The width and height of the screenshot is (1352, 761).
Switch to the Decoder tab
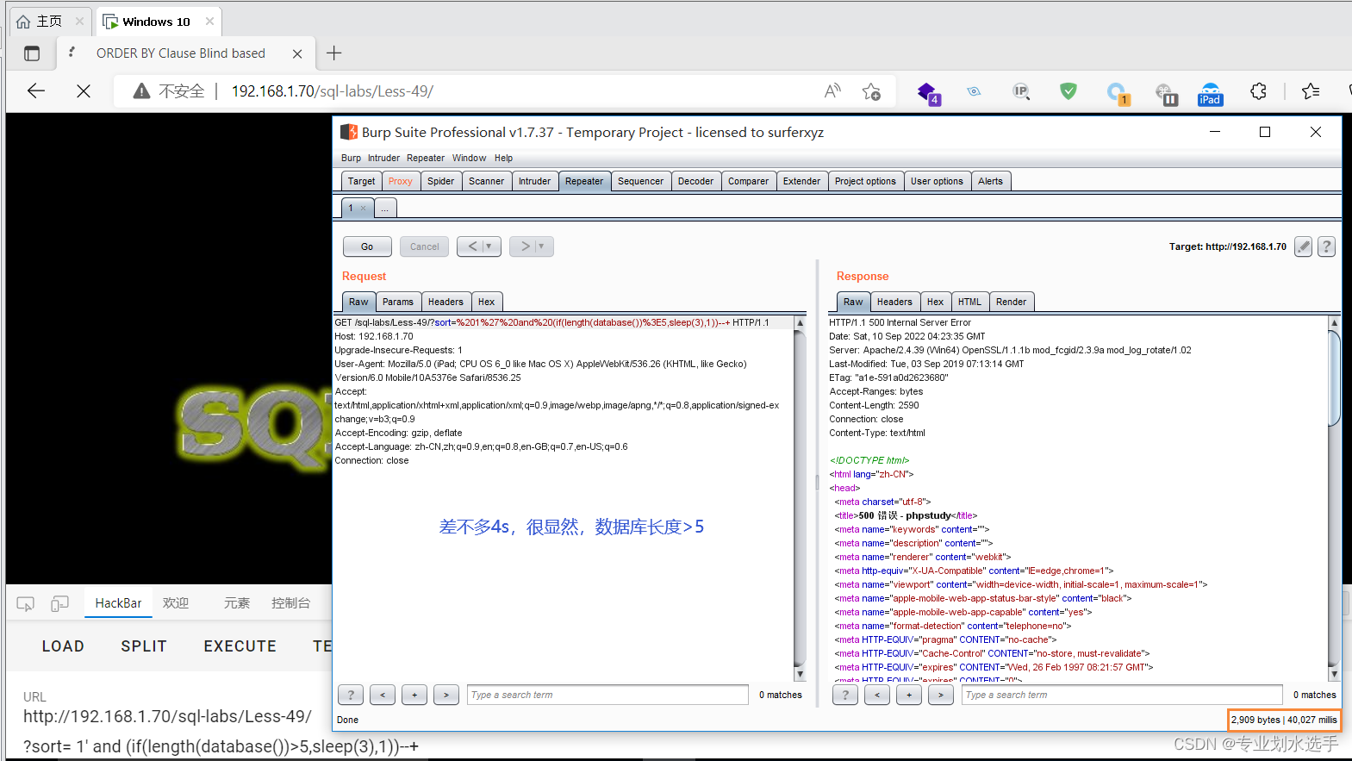[695, 181]
